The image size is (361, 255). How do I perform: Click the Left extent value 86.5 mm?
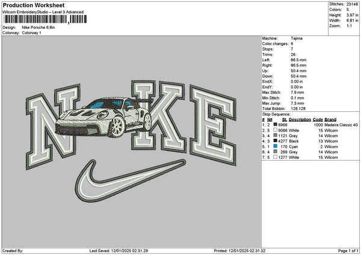click(298, 60)
